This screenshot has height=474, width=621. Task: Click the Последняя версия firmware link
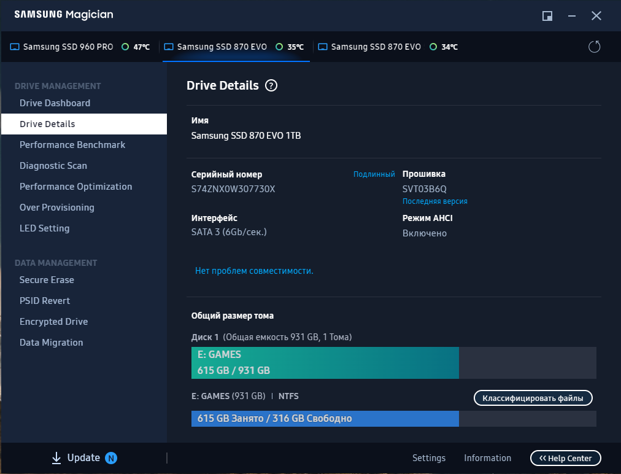coord(435,201)
